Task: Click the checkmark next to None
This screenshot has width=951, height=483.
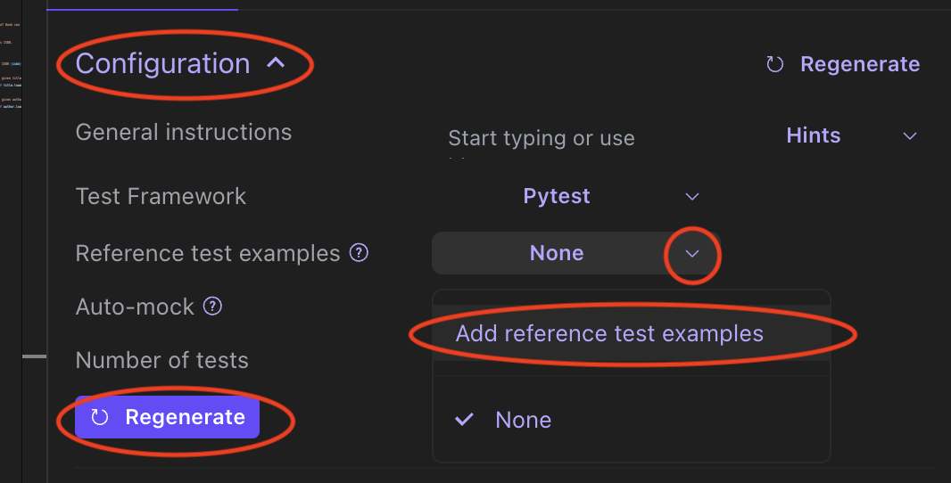Action: click(x=464, y=419)
